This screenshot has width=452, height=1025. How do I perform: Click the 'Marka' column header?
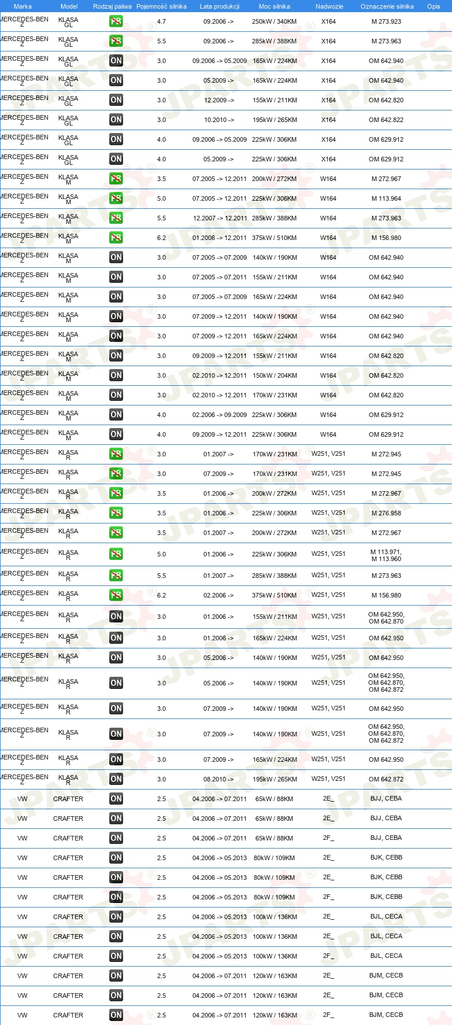click(x=23, y=6)
